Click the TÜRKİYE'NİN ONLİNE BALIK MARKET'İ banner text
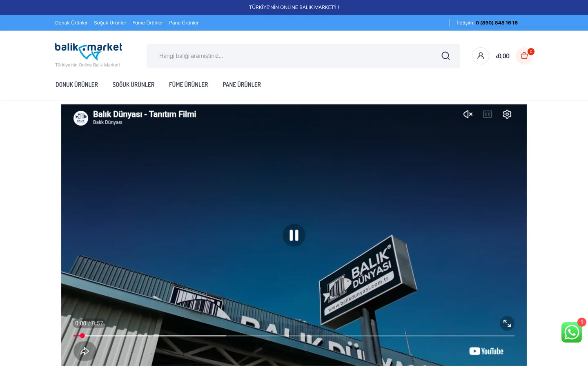Screen dimensions: 588x367 tap(294, 7)
